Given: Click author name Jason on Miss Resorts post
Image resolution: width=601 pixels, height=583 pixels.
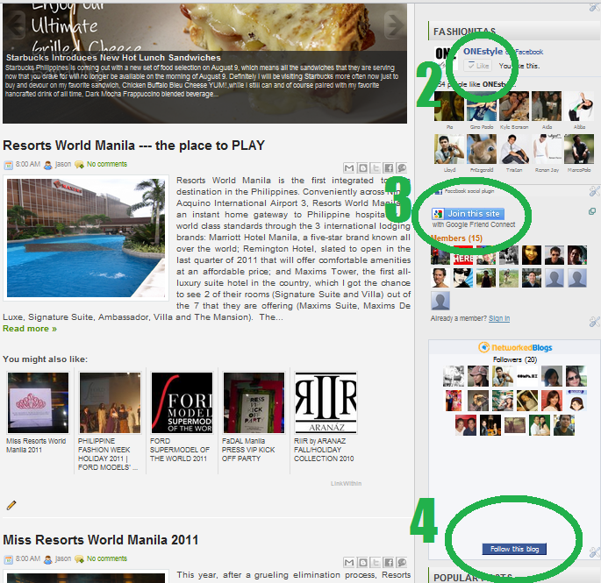Looking at the screenshot, I should point(63,558).
